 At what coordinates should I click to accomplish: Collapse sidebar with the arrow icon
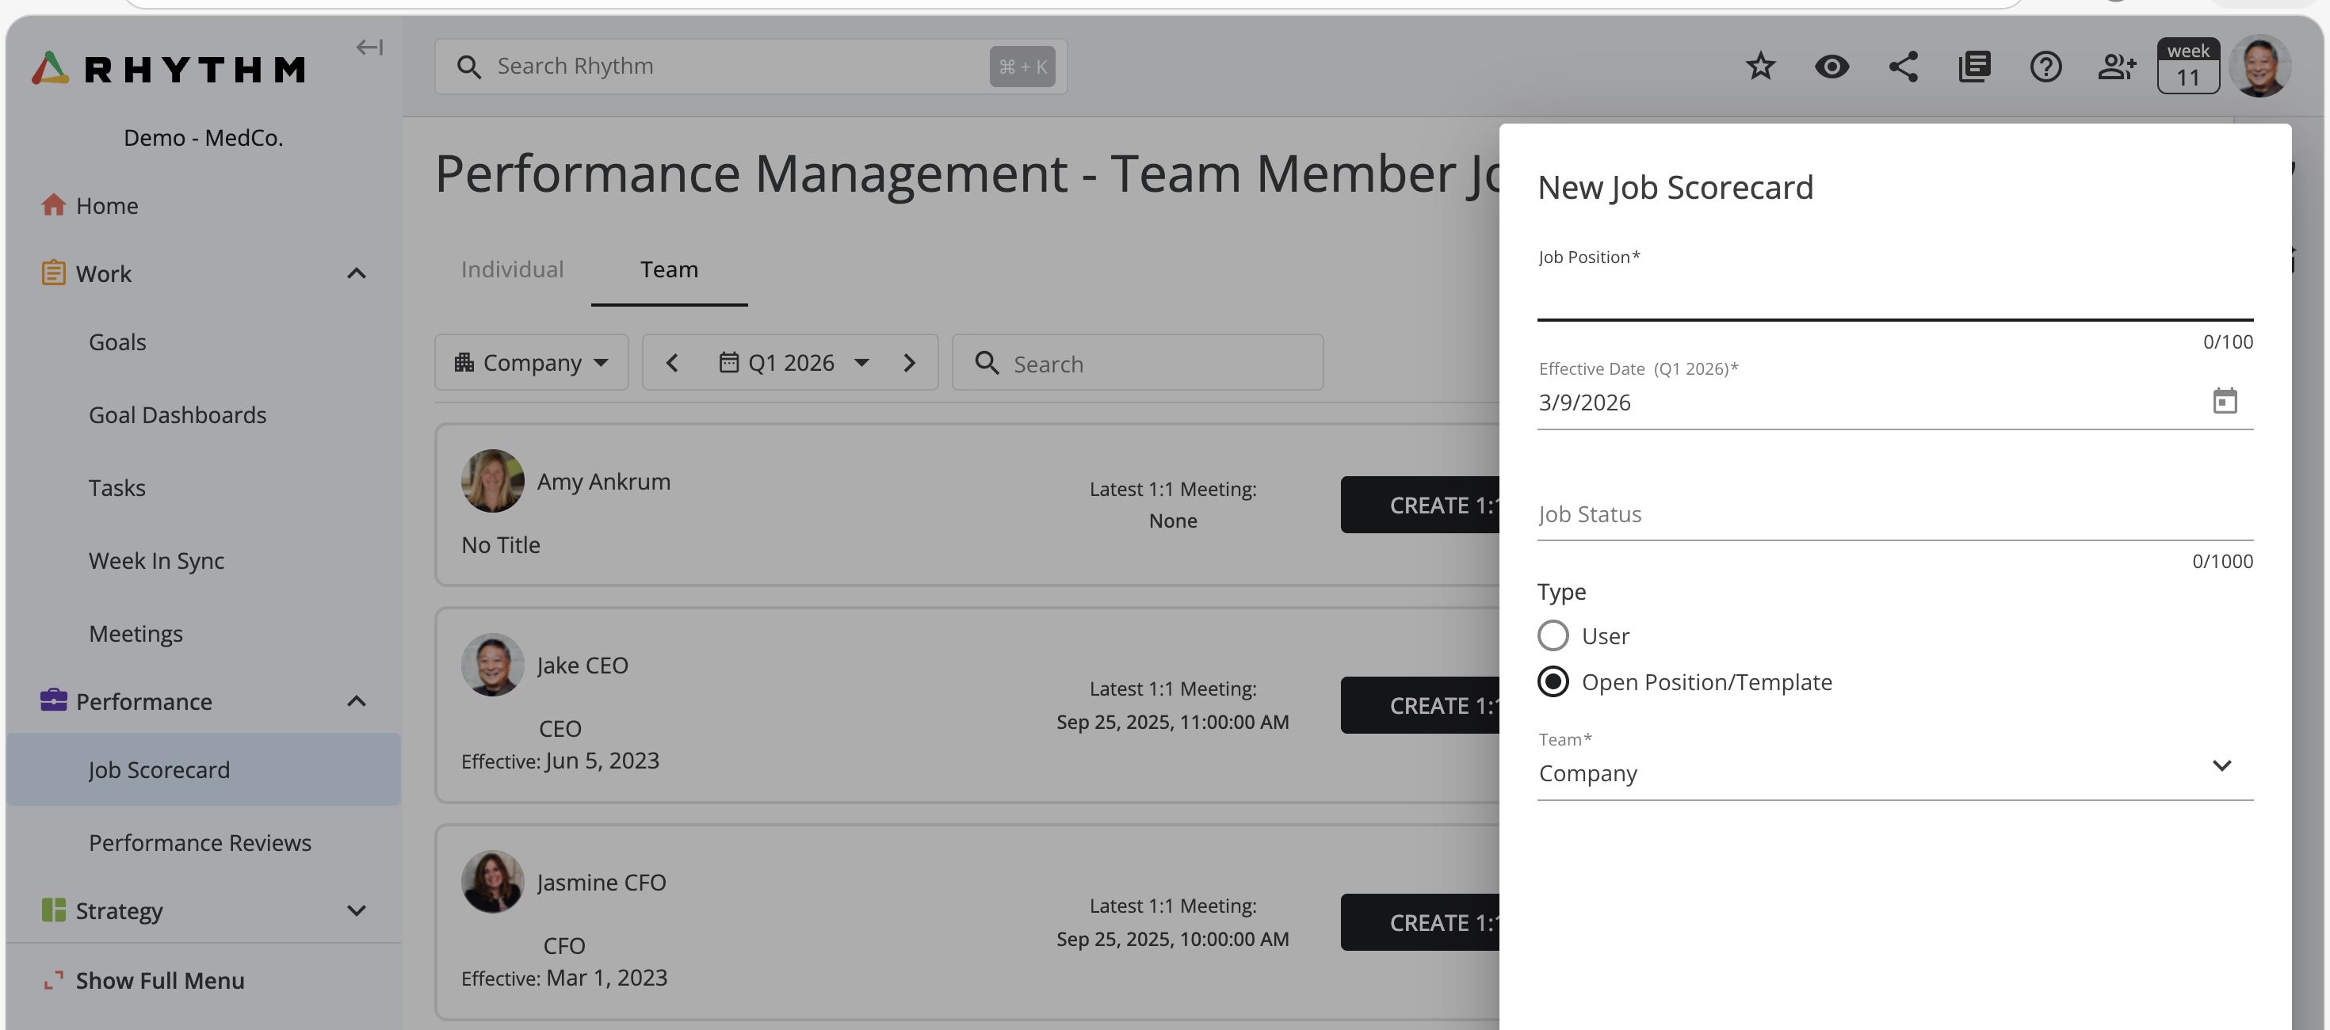(369, 47)
